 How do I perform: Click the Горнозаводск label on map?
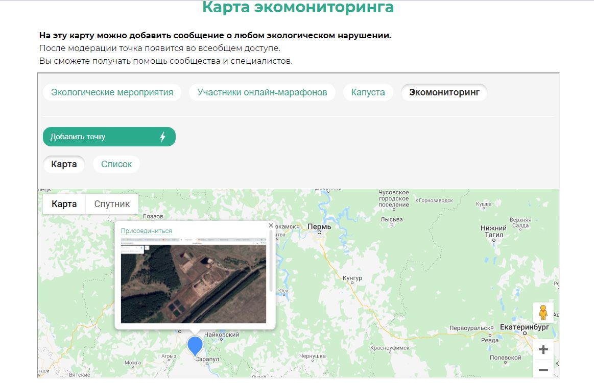tap(436, 201)
